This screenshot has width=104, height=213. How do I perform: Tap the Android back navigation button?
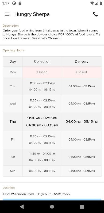point(22,207)
